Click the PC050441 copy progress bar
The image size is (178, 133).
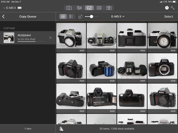31,42
